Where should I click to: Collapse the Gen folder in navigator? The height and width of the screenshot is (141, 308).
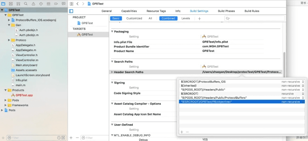point(9,25)
